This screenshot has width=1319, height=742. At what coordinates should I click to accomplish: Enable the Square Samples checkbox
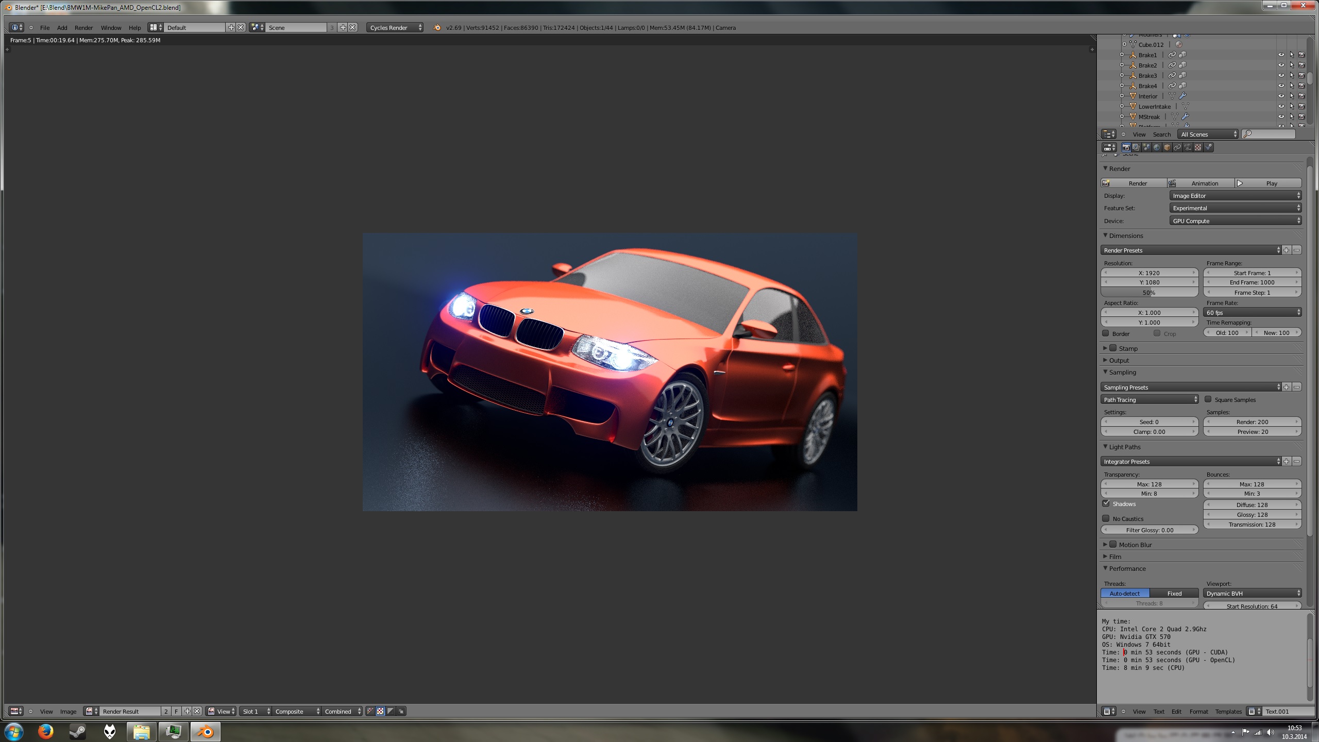1208,399
